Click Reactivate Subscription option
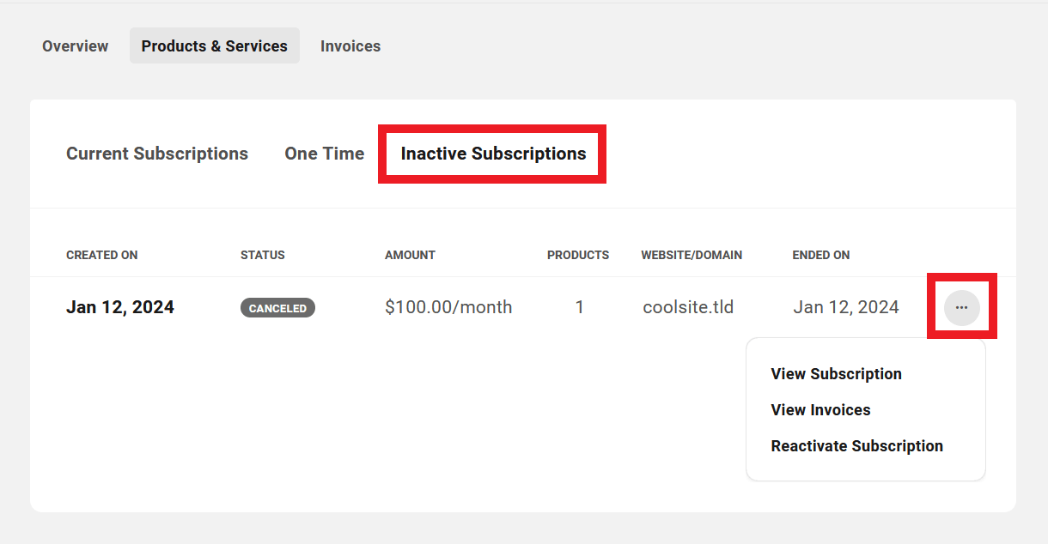The height and width of the screenshot is (544, 1048). point(856,445)
